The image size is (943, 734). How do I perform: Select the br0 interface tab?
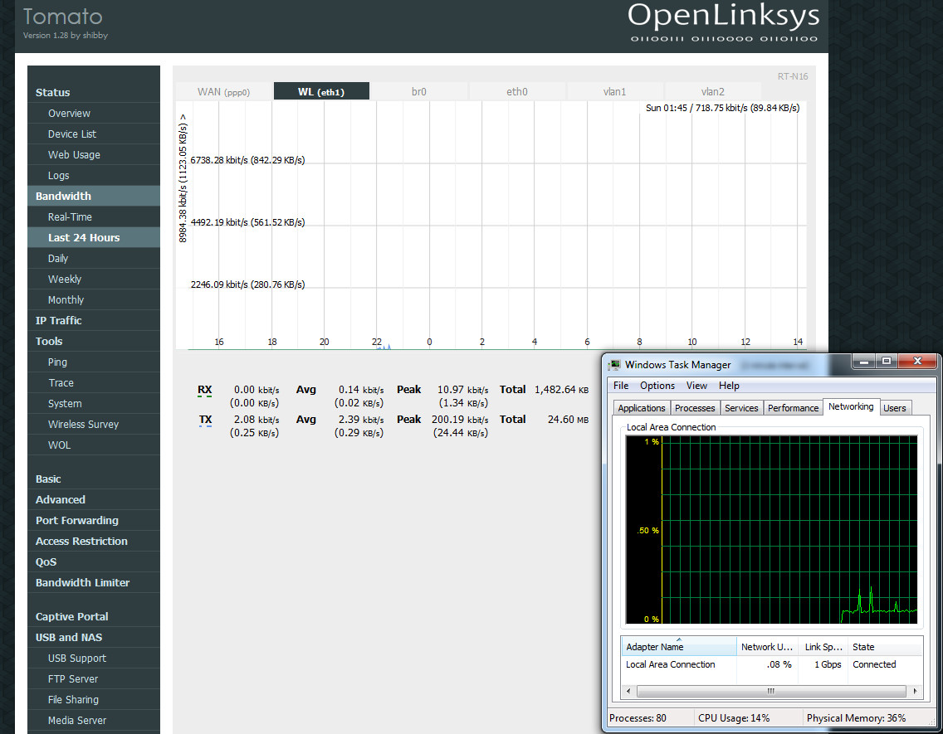click(419, 92)
